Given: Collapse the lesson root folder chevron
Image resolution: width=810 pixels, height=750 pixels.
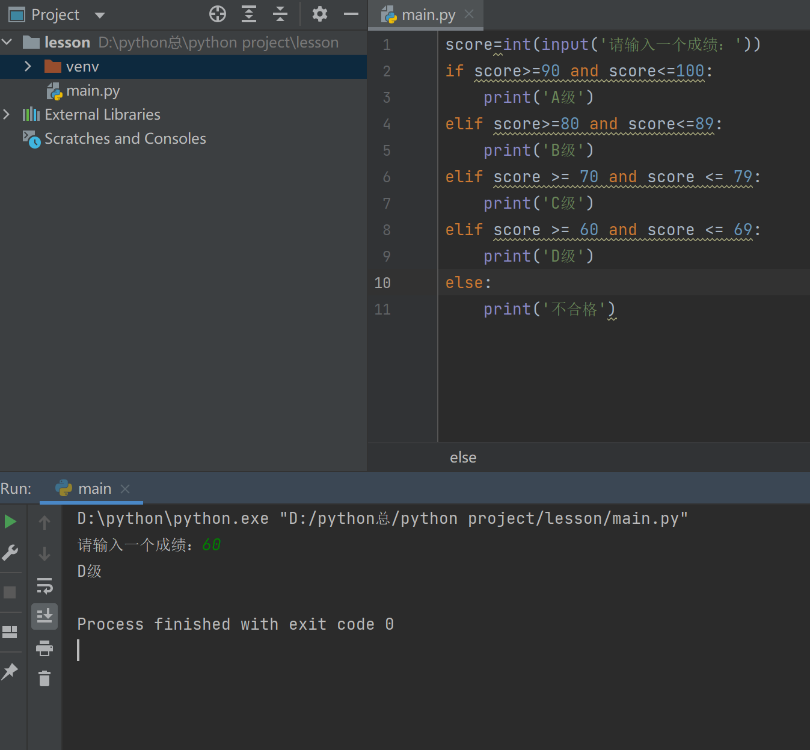Looking at the screenshot, I should [7, 42].
